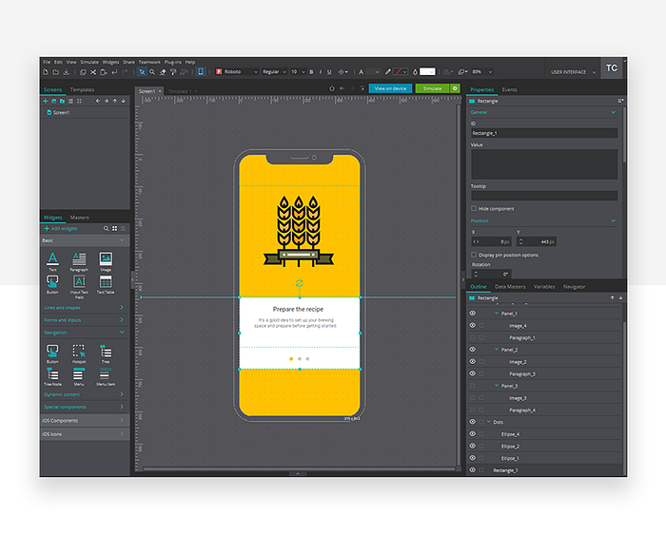Click the home icon above canvas
The width and height of the screenshot is (666, 534).
coord(332,88)
